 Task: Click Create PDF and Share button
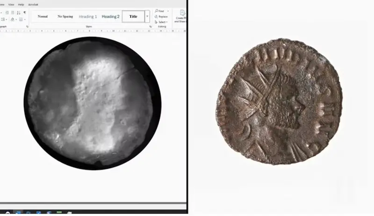pos(180,16)
